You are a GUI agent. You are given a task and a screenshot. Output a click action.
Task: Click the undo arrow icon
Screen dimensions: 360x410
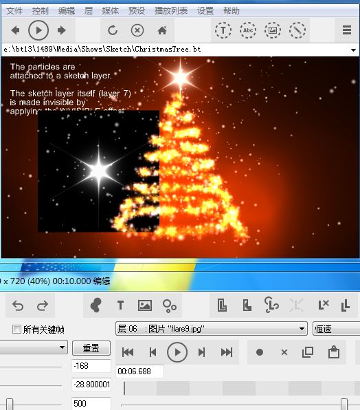pos(18,305)
